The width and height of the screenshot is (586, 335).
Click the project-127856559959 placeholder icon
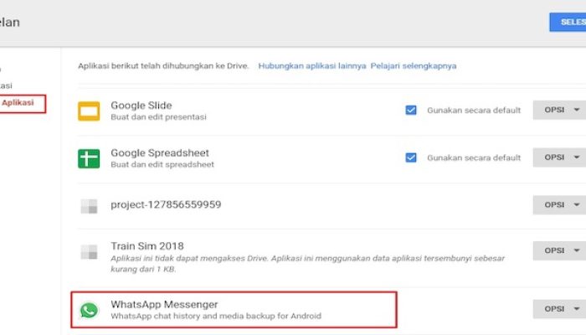coord(89,206)
